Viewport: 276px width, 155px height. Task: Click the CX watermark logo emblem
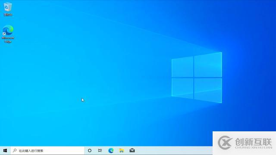[x=225, y=143]
